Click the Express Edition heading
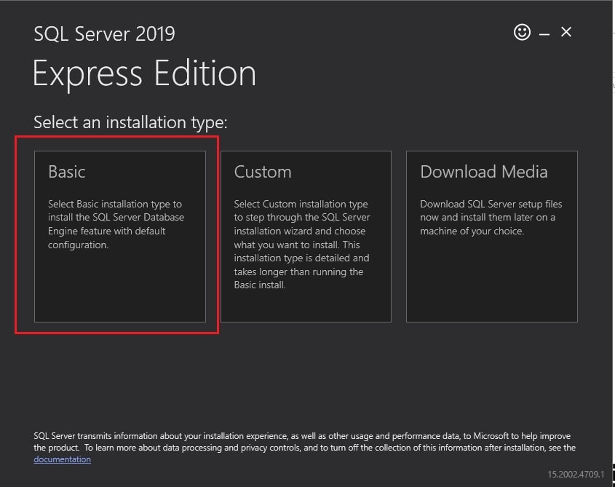Image resolution: width=615 pixels, height=487 pixels. tap(144, 74)
